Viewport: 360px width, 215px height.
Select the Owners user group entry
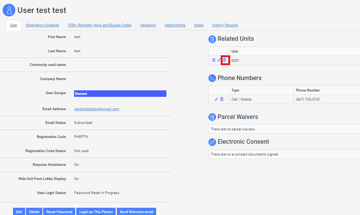point(120,93)
